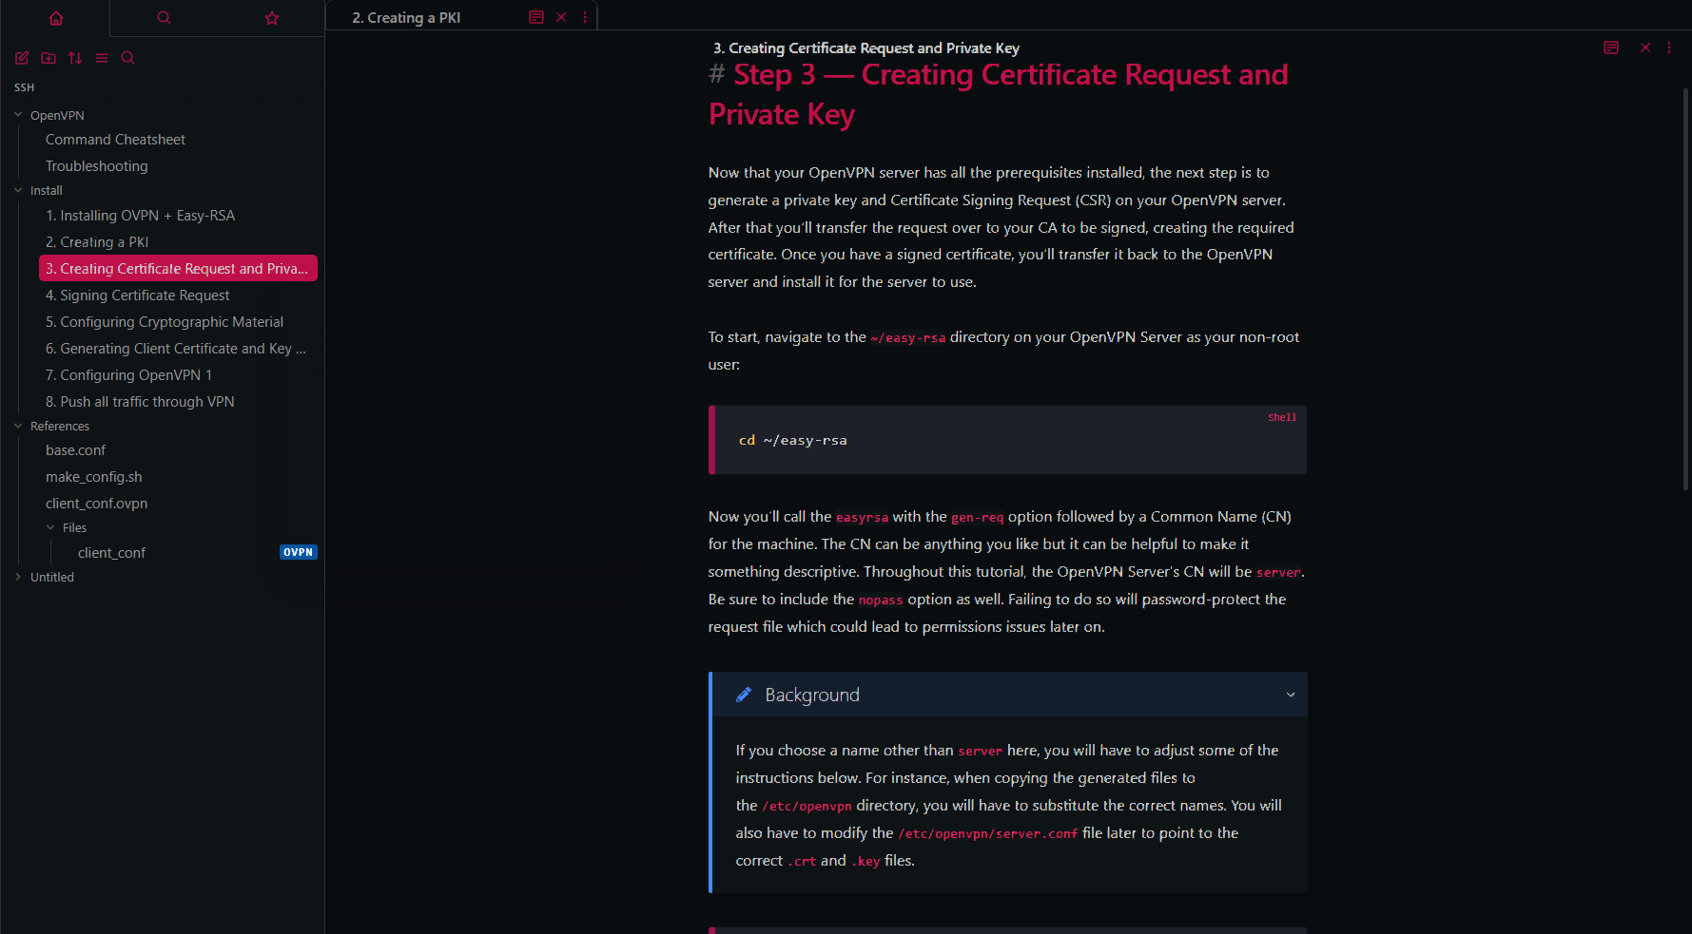Image resolution: width=1692 pixels, height=934 pixels.
Task: Close the current note pane
Action: [1645, 48]
